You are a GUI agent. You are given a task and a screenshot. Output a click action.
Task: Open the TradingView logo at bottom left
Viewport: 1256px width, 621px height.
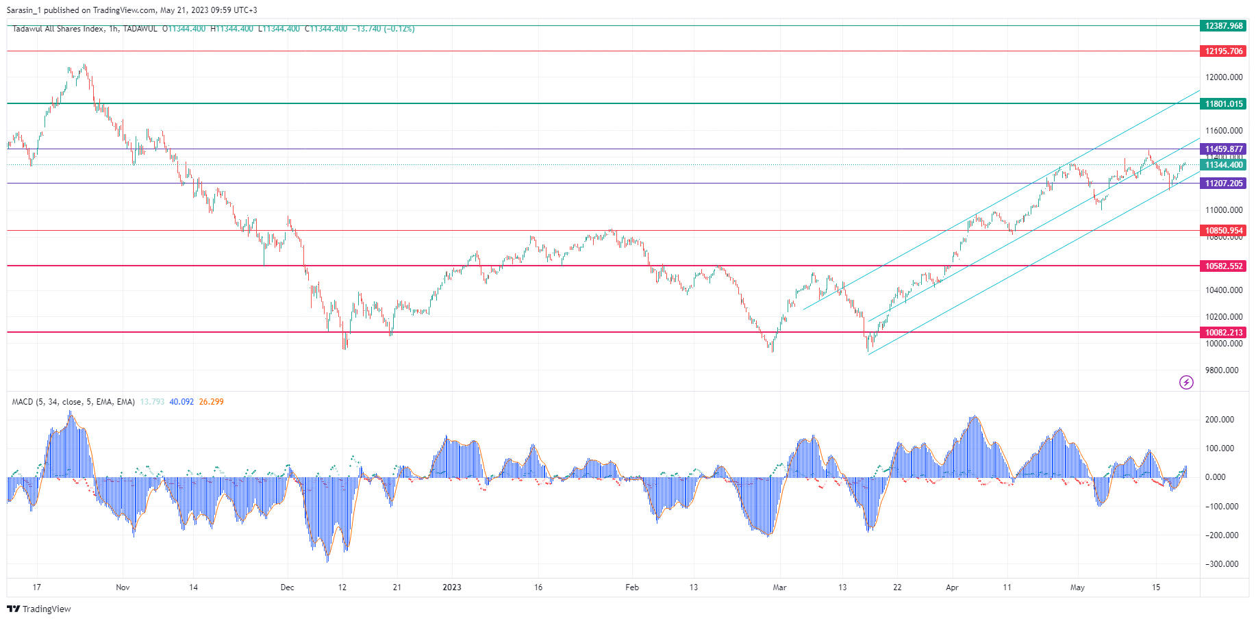click(x=39, y=609)
